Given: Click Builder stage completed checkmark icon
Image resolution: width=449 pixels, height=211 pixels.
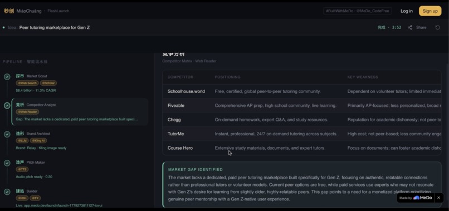Looking at the screenshot, I should (7, 192).
